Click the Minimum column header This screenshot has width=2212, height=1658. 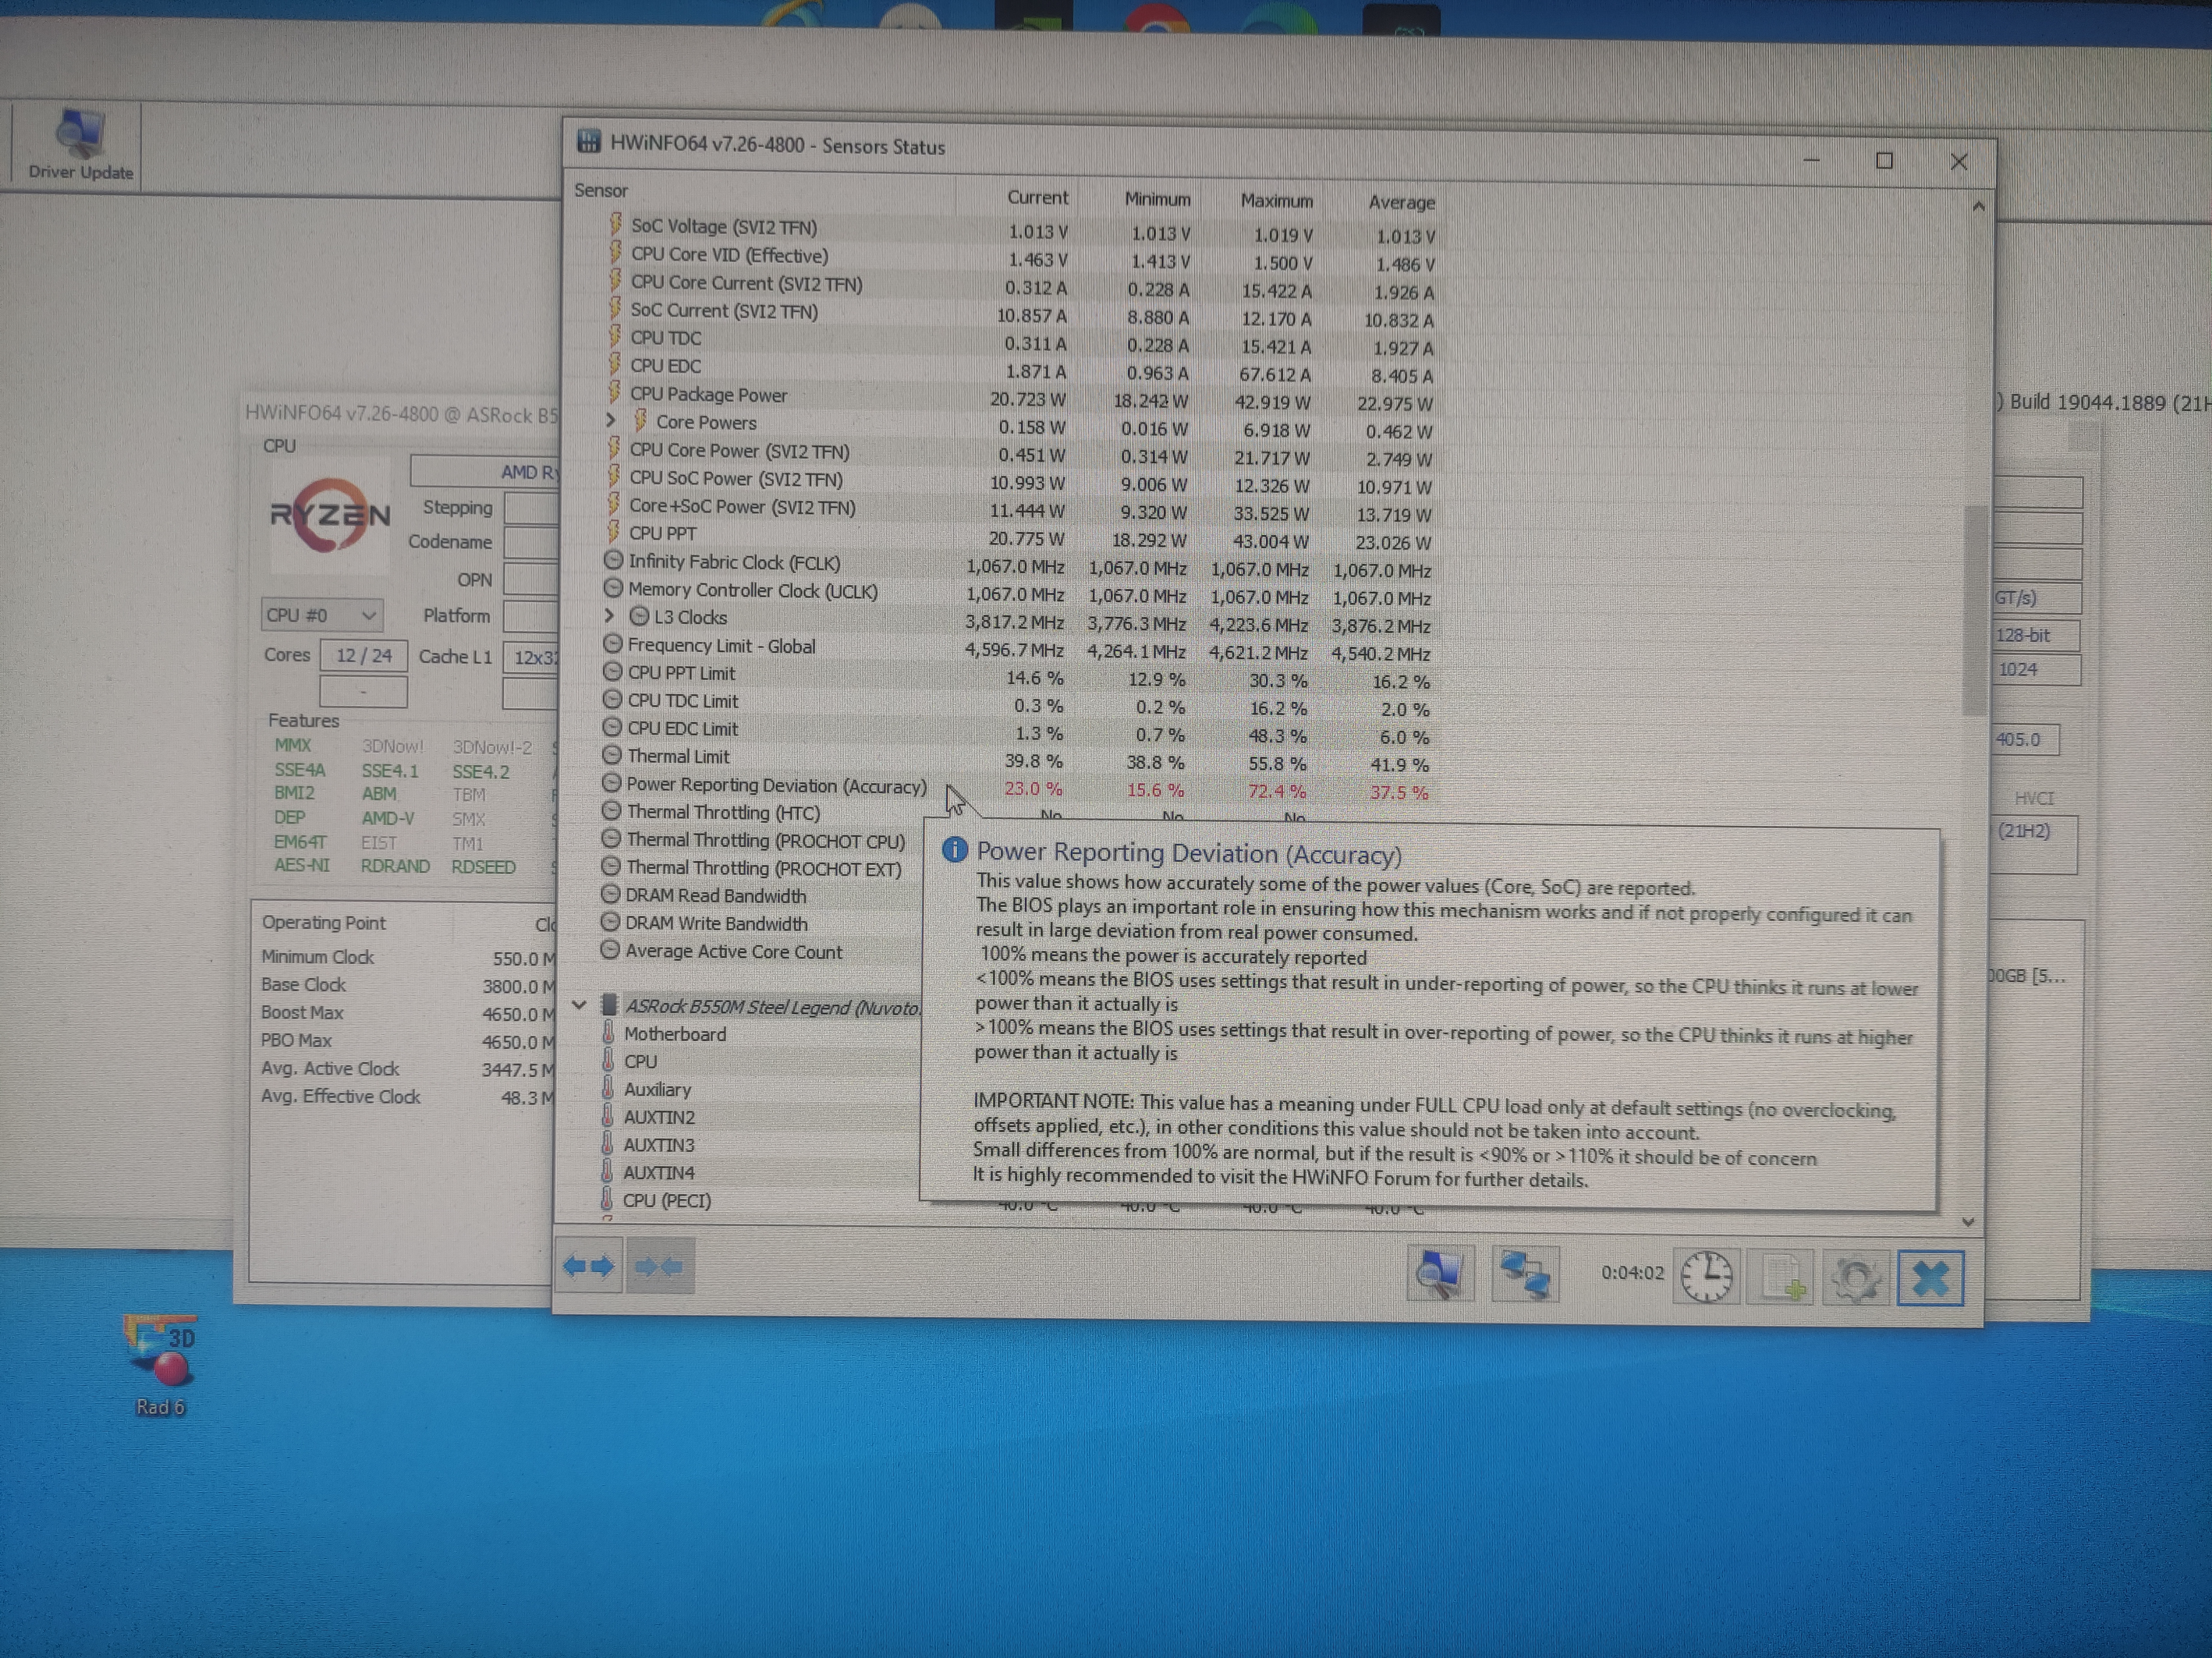coord(1157,199)
